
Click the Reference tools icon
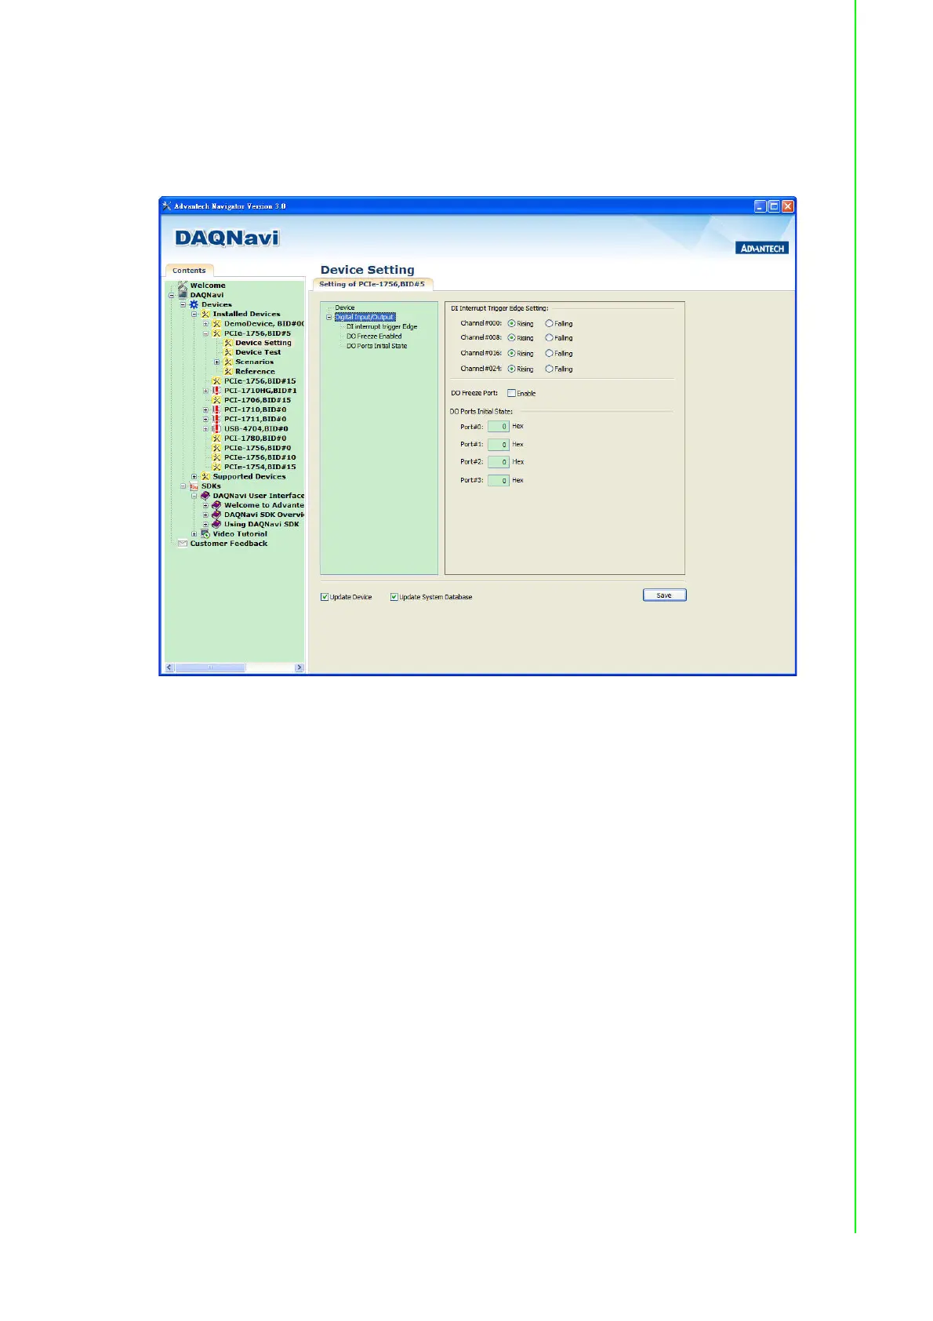[x=228, y=371]
